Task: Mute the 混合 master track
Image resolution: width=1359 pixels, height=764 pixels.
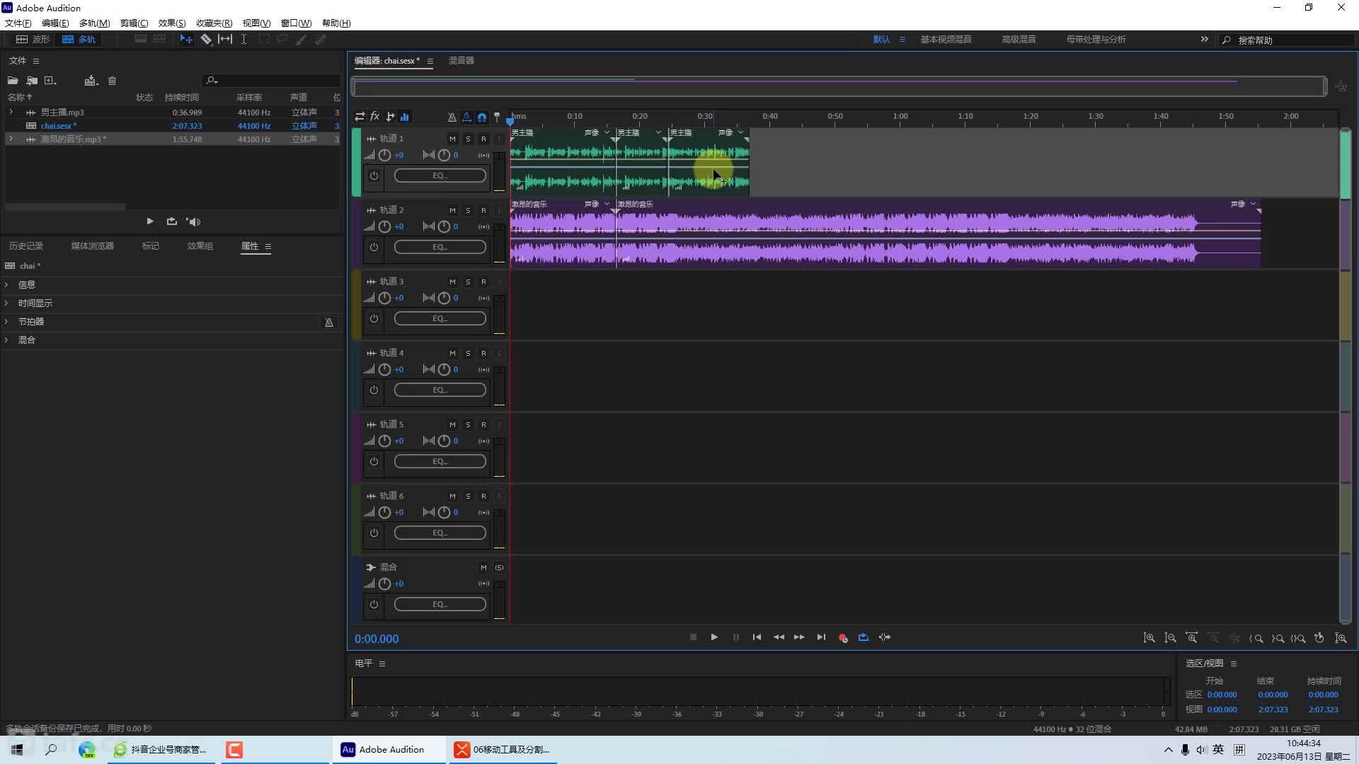Action: [x=483, y=568]
